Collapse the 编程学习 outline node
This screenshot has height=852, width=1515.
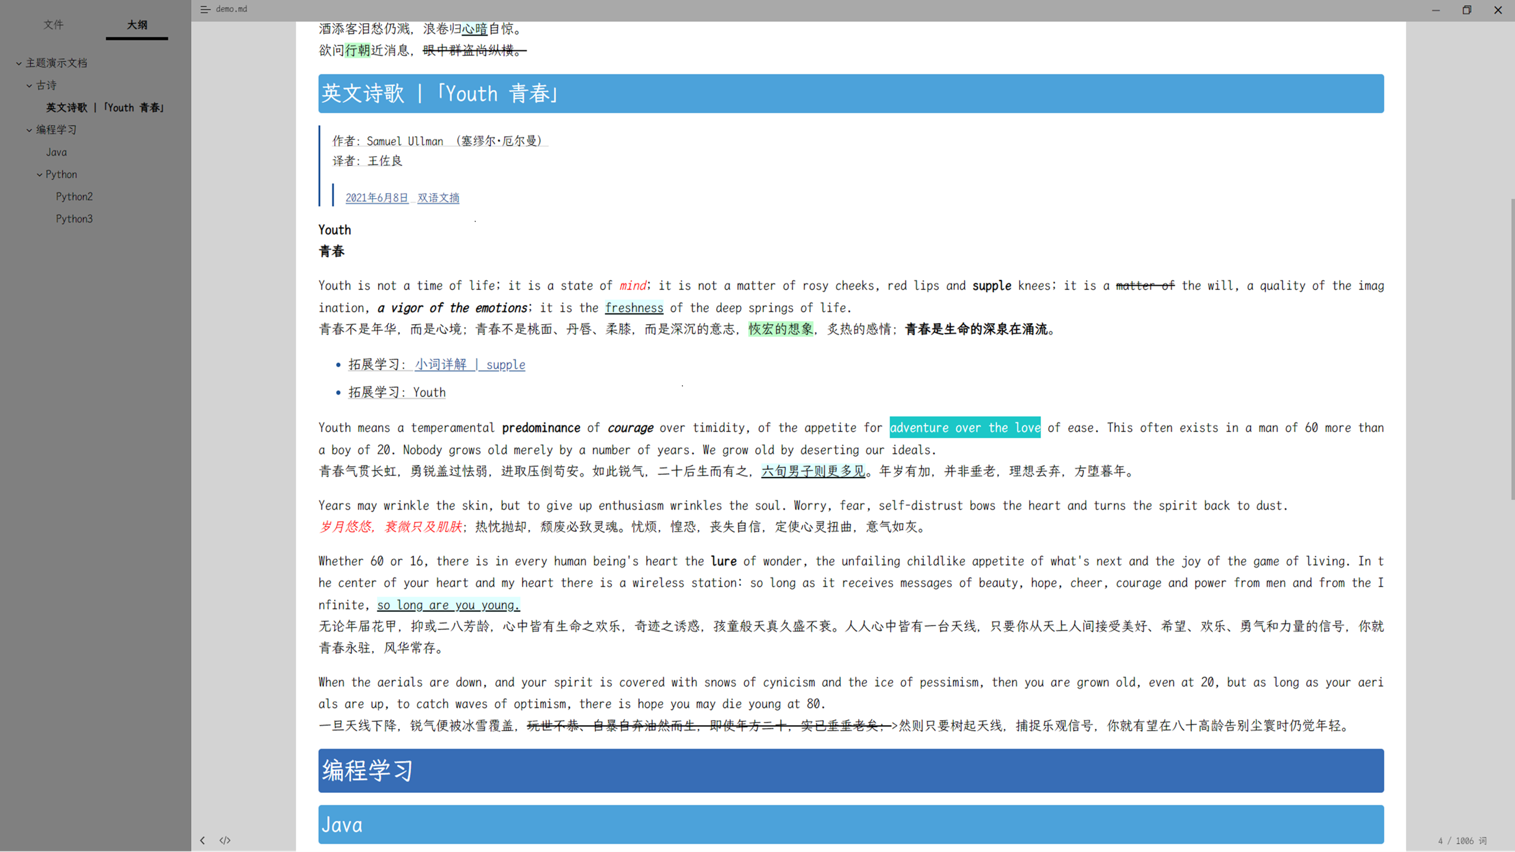(x=29, y=130)
